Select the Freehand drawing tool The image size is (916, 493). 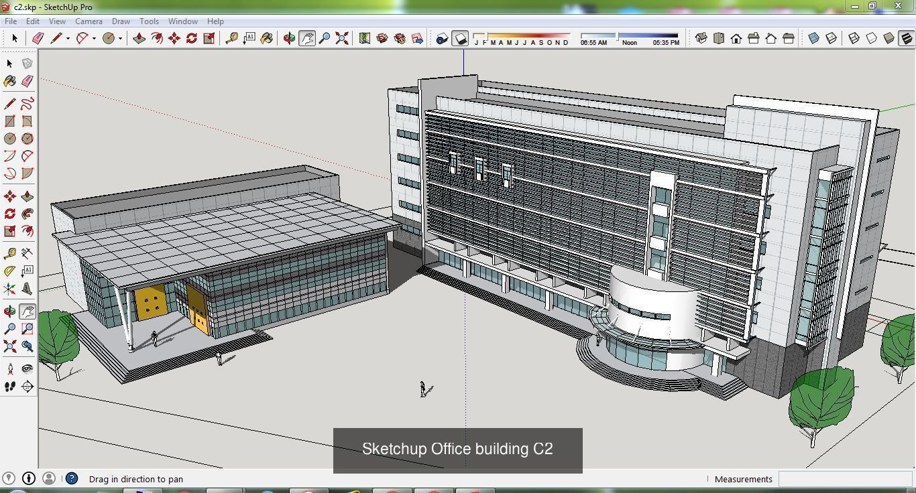[27, 104]
